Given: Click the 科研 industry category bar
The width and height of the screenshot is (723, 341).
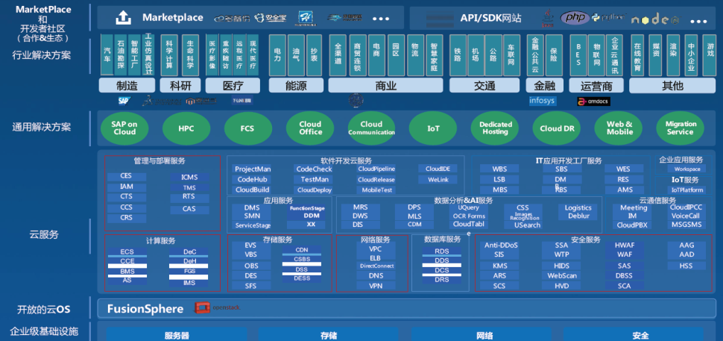Looking at the screenshot, I should [180, 85].
